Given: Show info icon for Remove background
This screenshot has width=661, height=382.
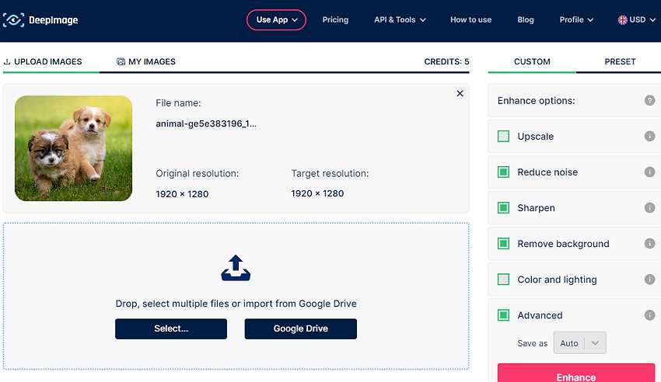Looking at the screenshot, I should coord(649,244).
